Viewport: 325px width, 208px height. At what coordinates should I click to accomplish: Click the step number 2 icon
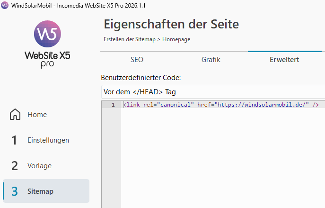pos(15,166)
